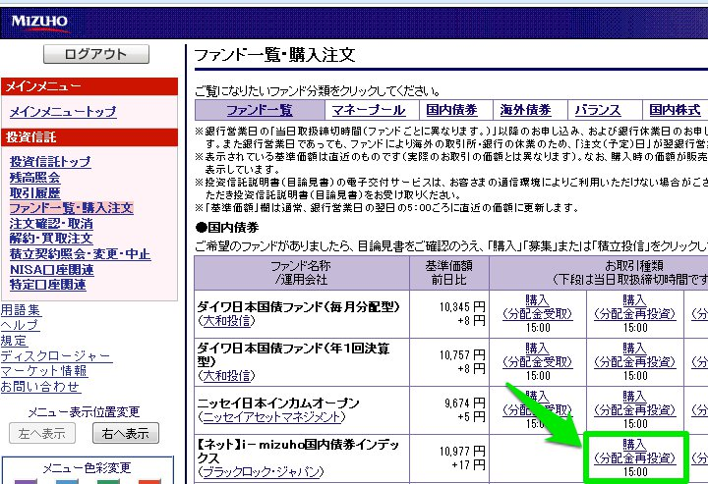The width and height of the screenshot is (708, 484).
Task: Click the ●国内債券 section heading
Action: (x=227, y=227)
